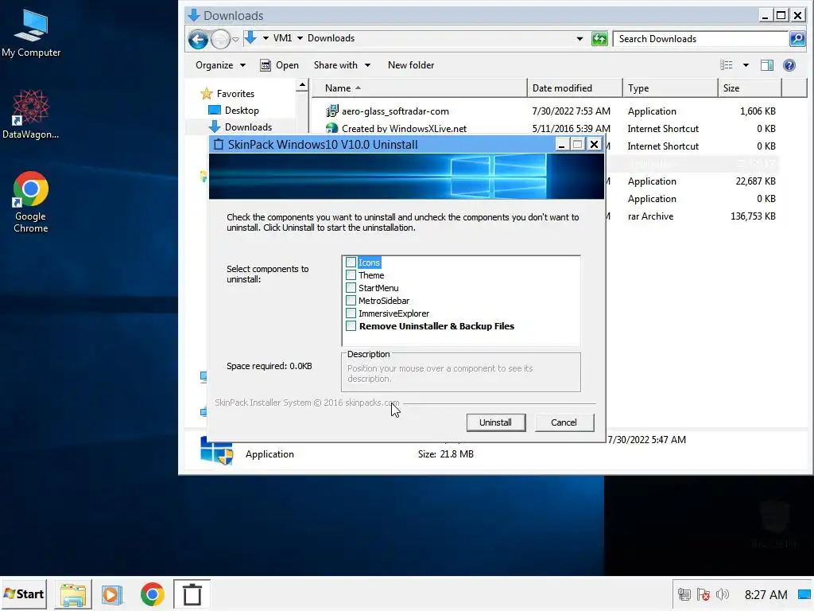Screen dimensions: 814x611
Task: Click the Cancel button in SkinPack dialog
Action: point(564,422)
